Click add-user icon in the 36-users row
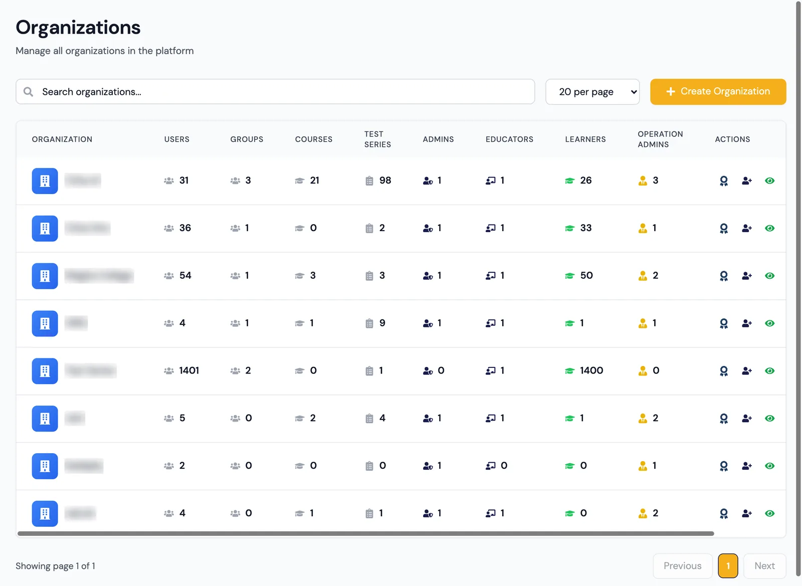This screenshot has width=802, height=586. coord(747,229)
